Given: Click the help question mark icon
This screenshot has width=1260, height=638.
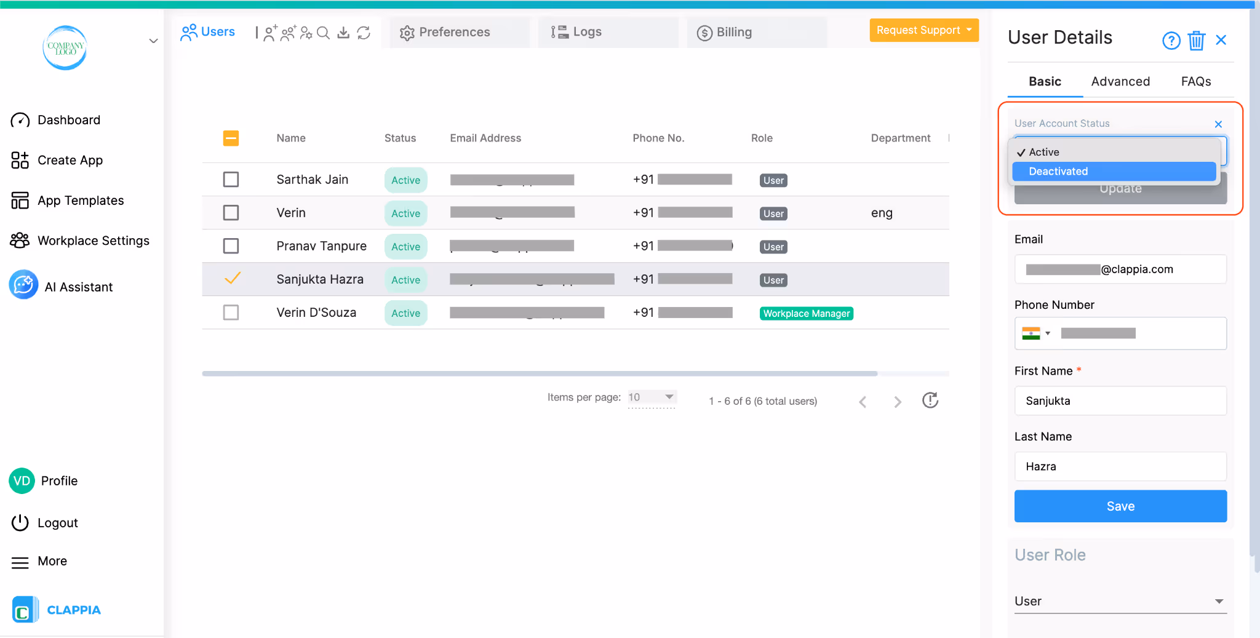Looking at the screenshot, I should coord(1171,41).
